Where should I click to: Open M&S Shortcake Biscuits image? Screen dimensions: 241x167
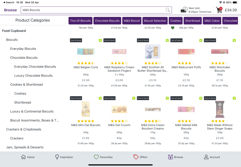(x=219, y=51)
